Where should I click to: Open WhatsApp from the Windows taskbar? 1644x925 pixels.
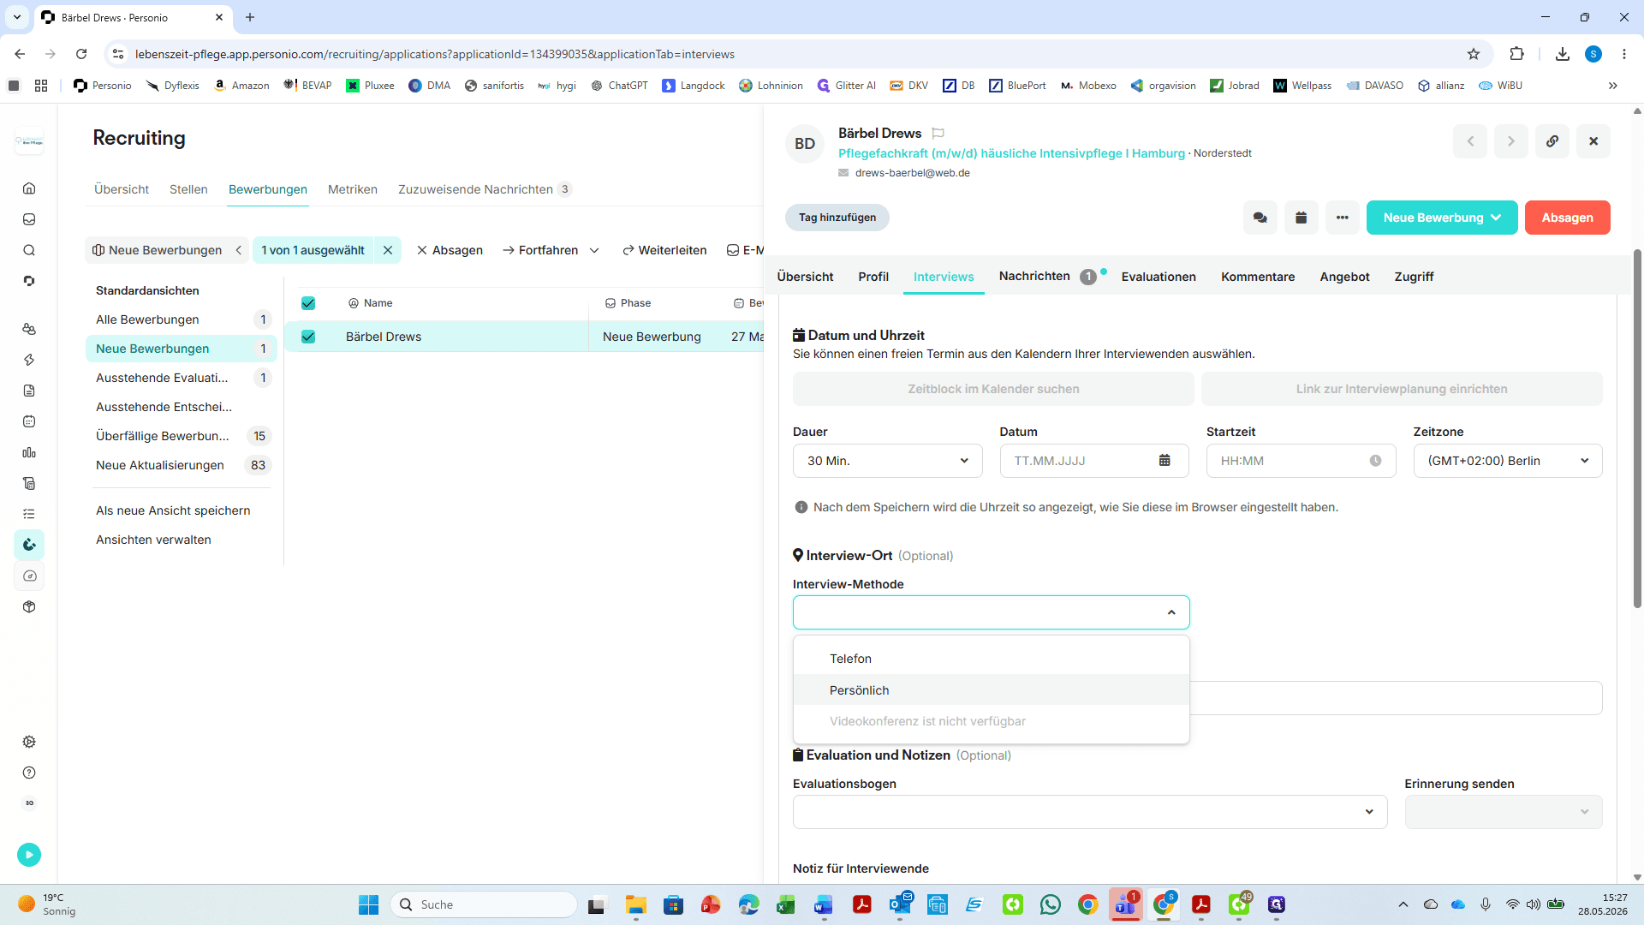(x=1051, y=904)
